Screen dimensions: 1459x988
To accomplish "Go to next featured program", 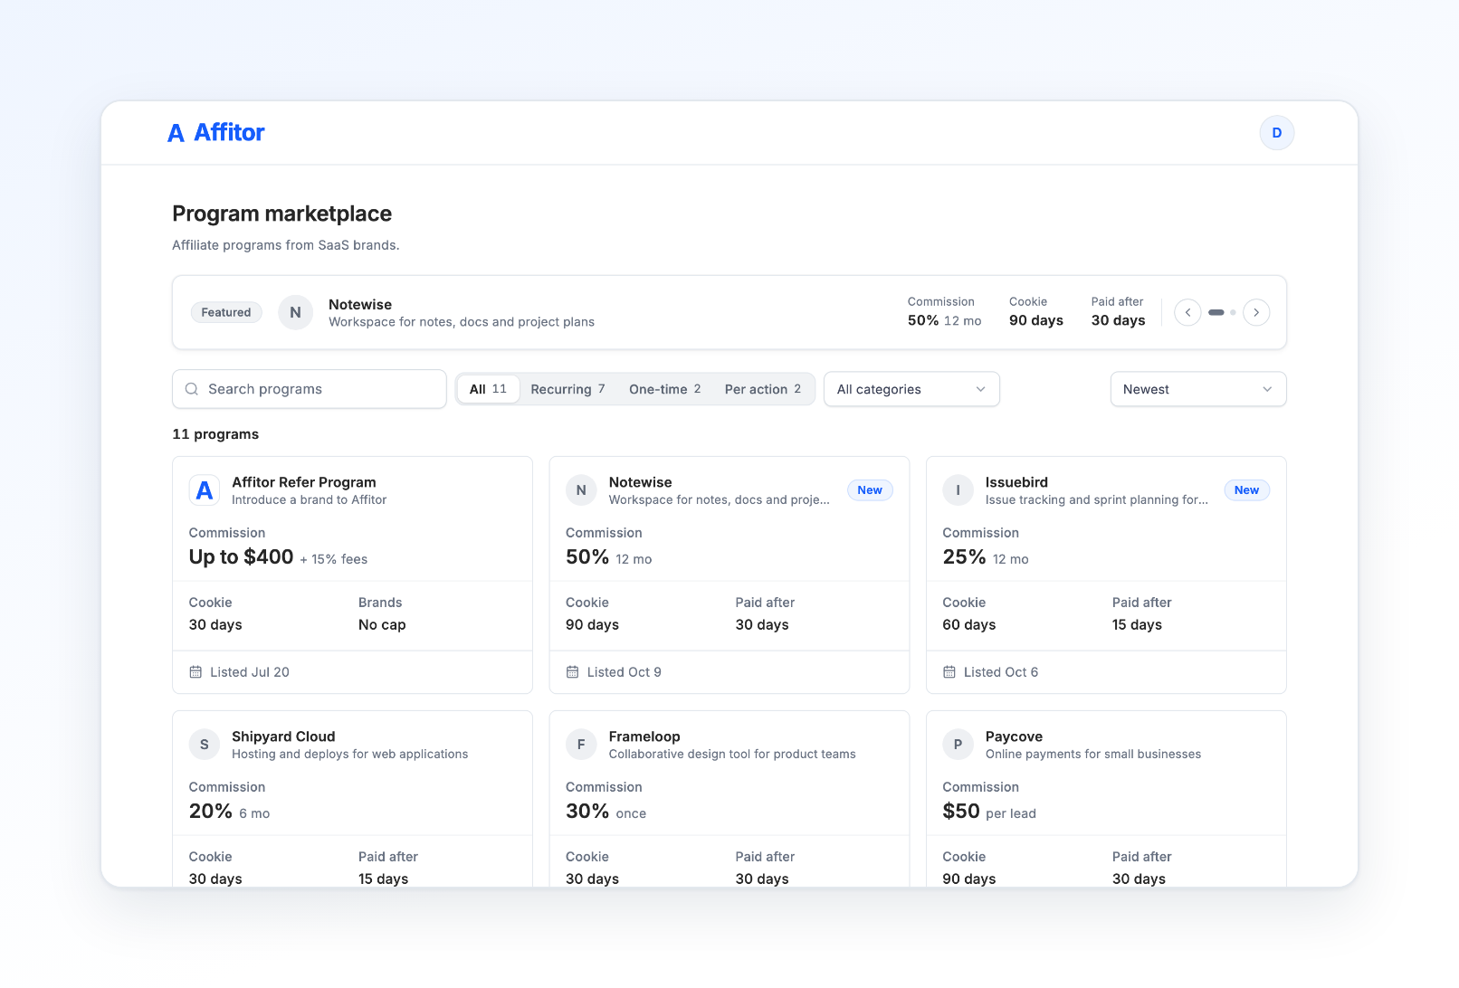I will tap(1256, 312).
